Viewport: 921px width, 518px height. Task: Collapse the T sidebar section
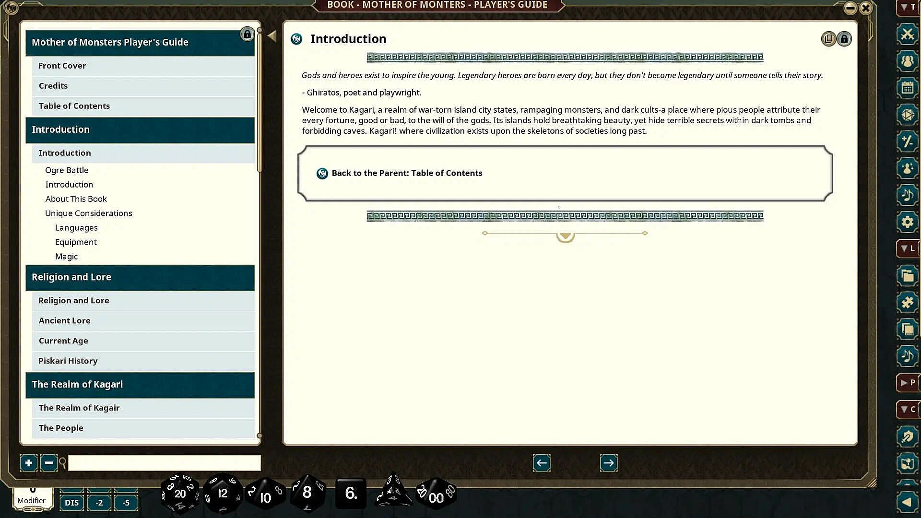[x=908, y=7]
